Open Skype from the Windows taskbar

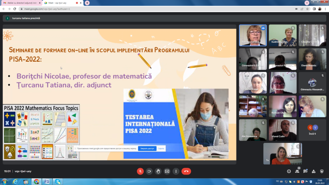(x=58, y=182)
